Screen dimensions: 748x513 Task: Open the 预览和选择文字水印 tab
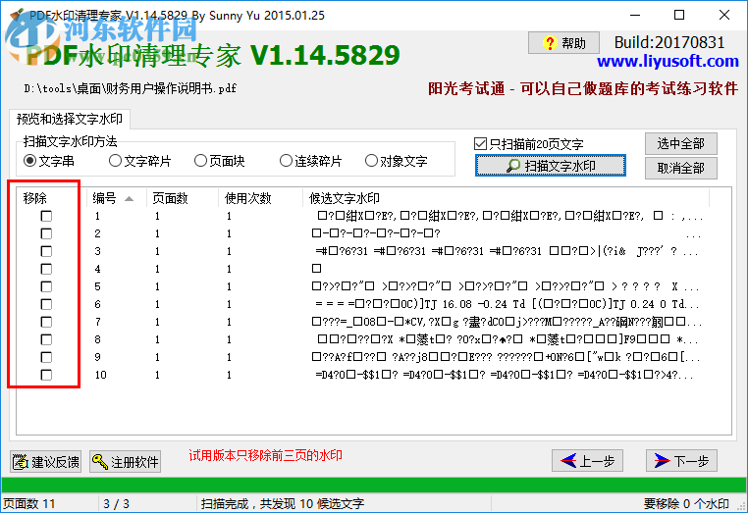[x=70, y=120]
